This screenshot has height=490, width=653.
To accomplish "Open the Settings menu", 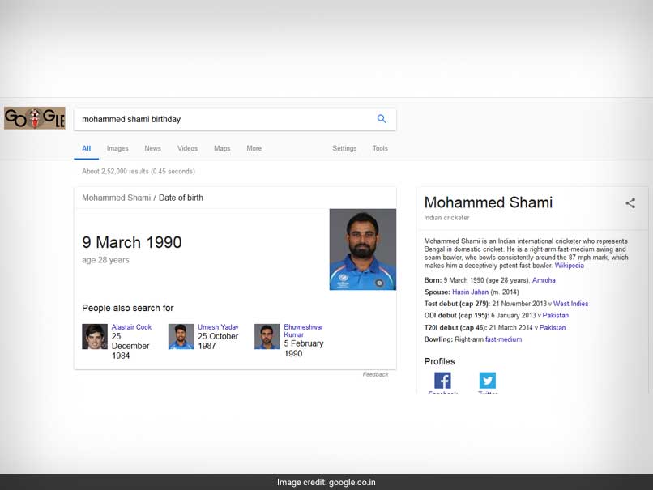I will [344, 148].
